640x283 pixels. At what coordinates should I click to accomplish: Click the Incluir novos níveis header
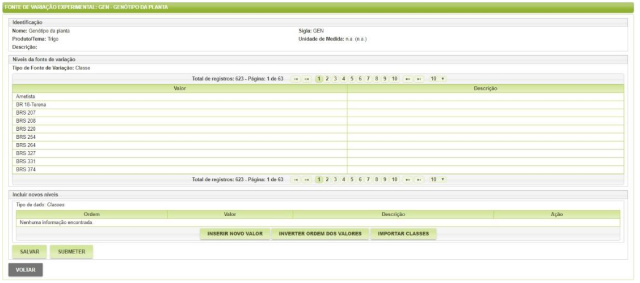pyautogui.click(x=318, y=195)
